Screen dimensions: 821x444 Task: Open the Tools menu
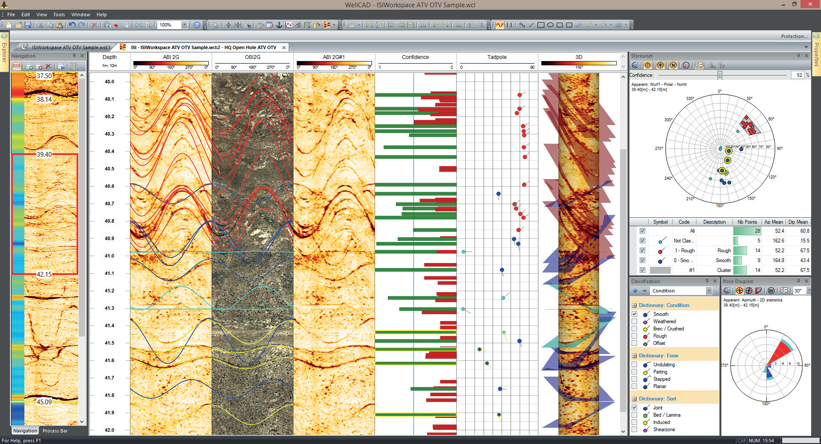[59, 14]
